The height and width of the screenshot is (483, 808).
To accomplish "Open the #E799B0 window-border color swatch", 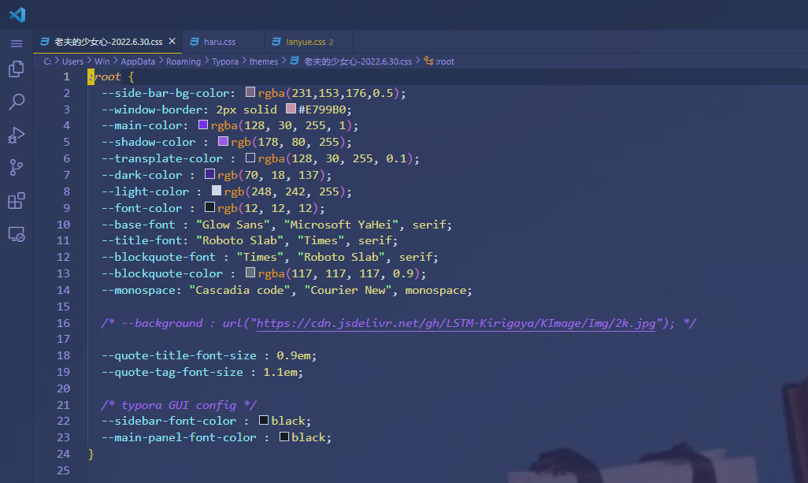I will [291, 109].
